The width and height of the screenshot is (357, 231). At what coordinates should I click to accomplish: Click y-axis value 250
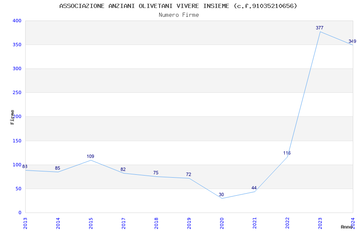point(17,93)
